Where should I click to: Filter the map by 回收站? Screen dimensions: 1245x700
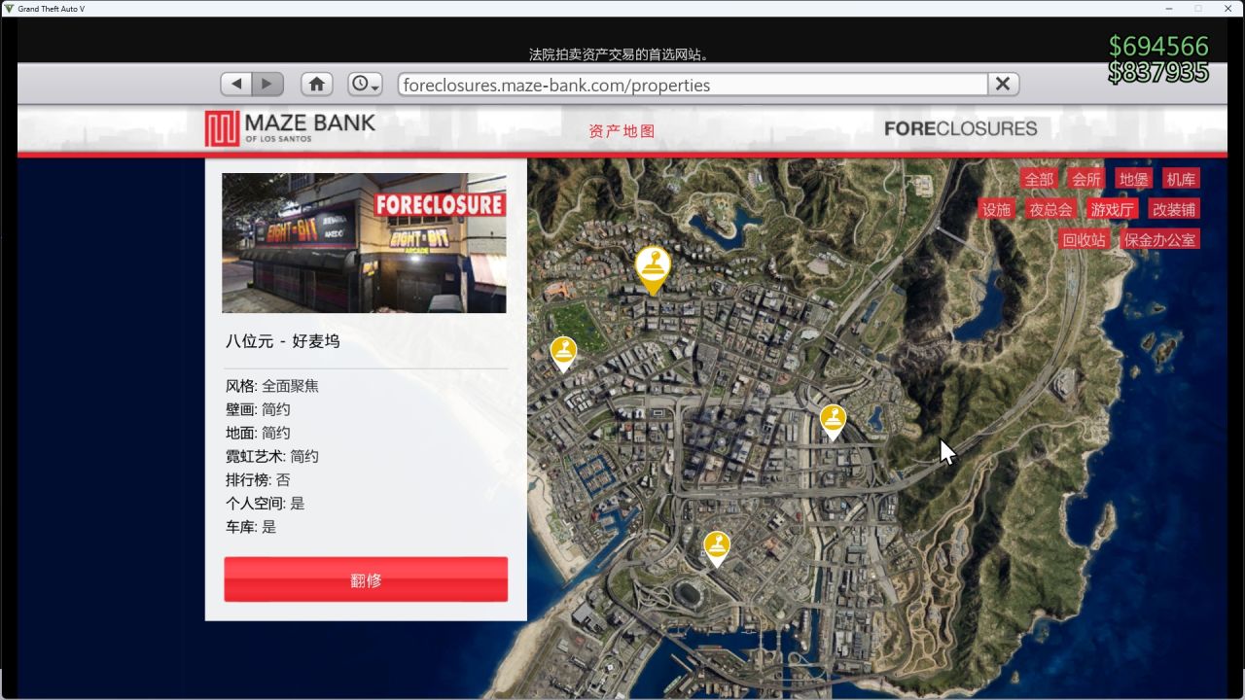1085,239
